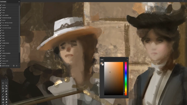Click Tool Presets scrollbar thumb
This screenshot has width=187, height=105.
coord(19,29)
